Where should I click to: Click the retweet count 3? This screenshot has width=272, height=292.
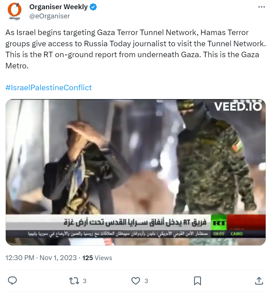tap(85, 281)
